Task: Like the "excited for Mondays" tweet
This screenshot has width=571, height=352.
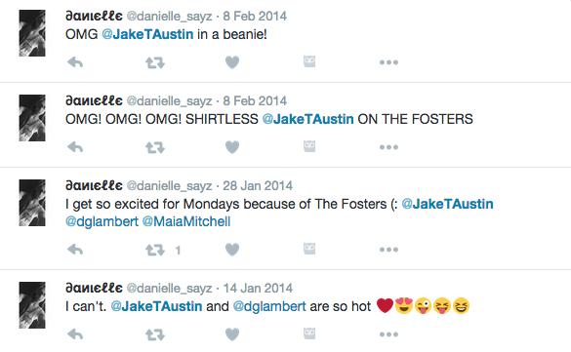Action: tap(232, 250)
